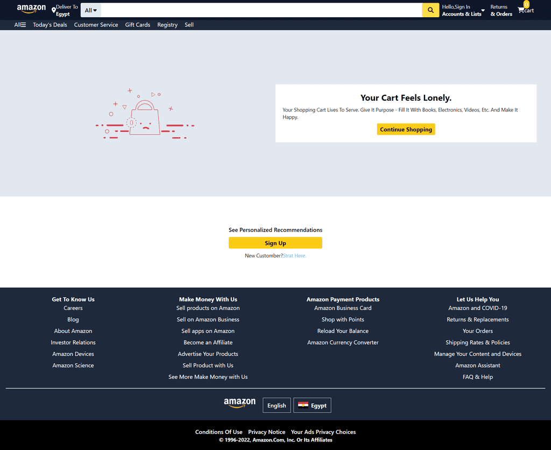This screenshot has height=450, width=551.
Task: Open Shipping Rates & Policies
Action: coord(478,342)
